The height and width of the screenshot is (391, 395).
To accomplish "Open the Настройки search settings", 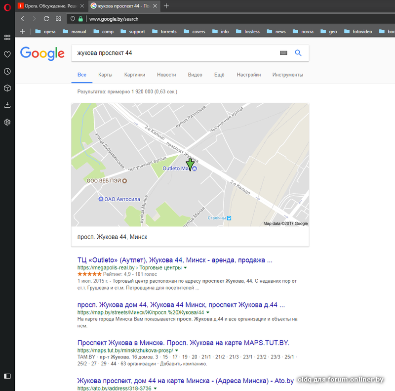I will click(x=249, y=75).
